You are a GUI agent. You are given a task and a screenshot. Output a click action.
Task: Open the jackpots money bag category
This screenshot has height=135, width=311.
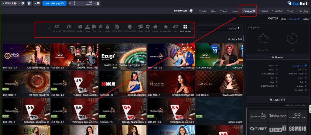(108, 27)
